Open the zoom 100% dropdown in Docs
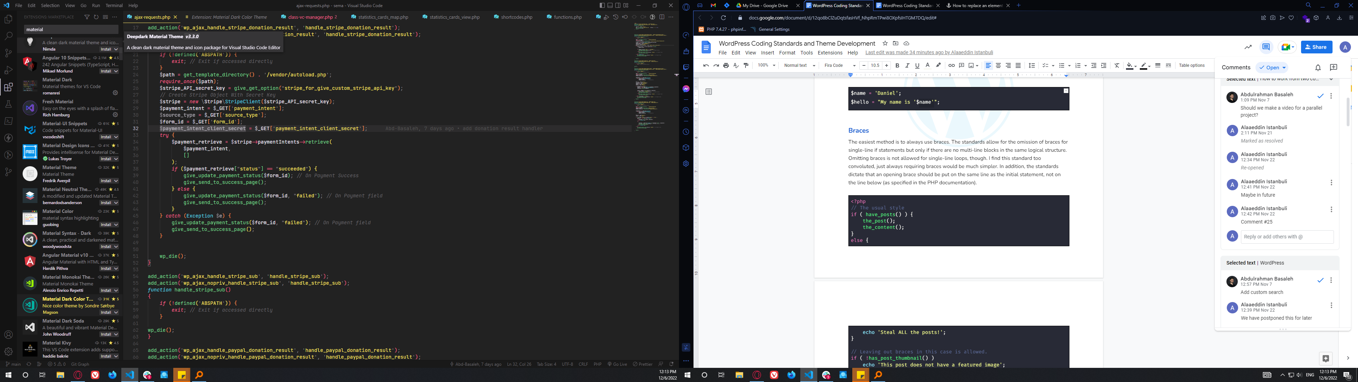The height and width of the screenshot is (382, 1358). pos(766,65)
